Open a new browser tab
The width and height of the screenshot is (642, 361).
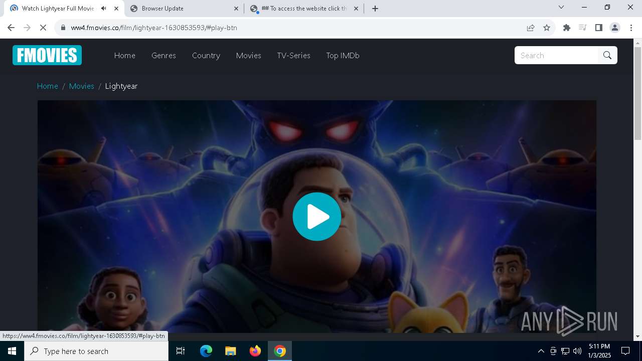[x=375, y=9]
